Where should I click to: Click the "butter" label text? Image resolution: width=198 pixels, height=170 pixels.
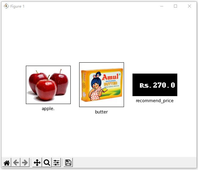[101, 112]
